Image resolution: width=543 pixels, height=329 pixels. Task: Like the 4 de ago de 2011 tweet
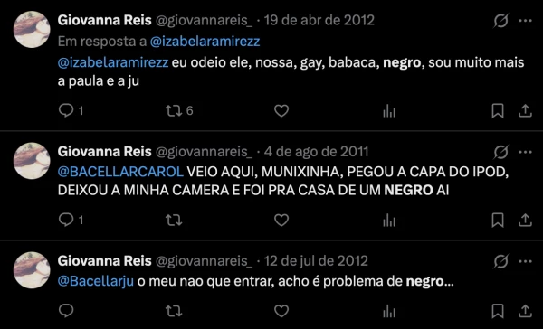(x=281, y=220)
